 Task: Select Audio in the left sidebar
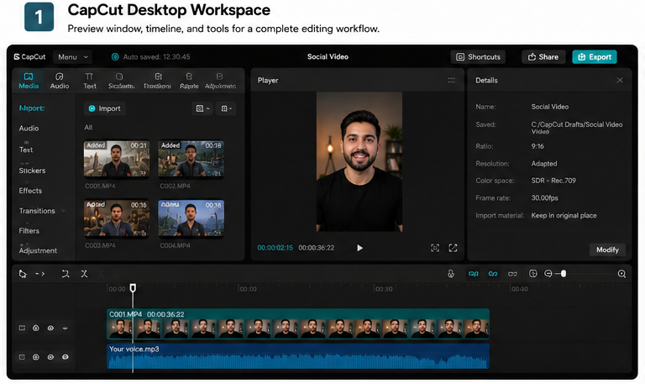coord(29,129)
